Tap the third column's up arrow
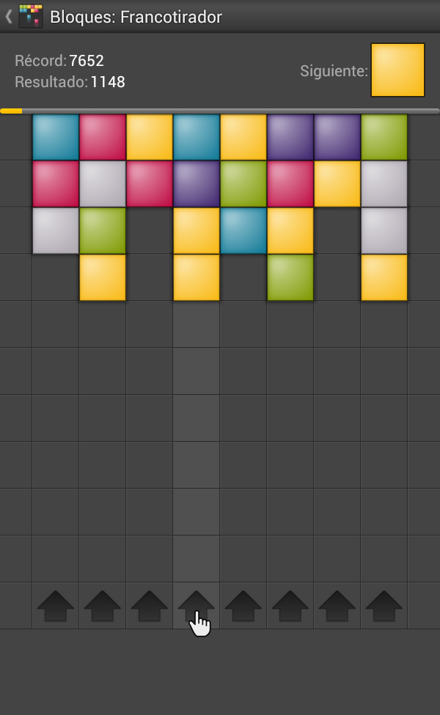 tap(150, 606)
